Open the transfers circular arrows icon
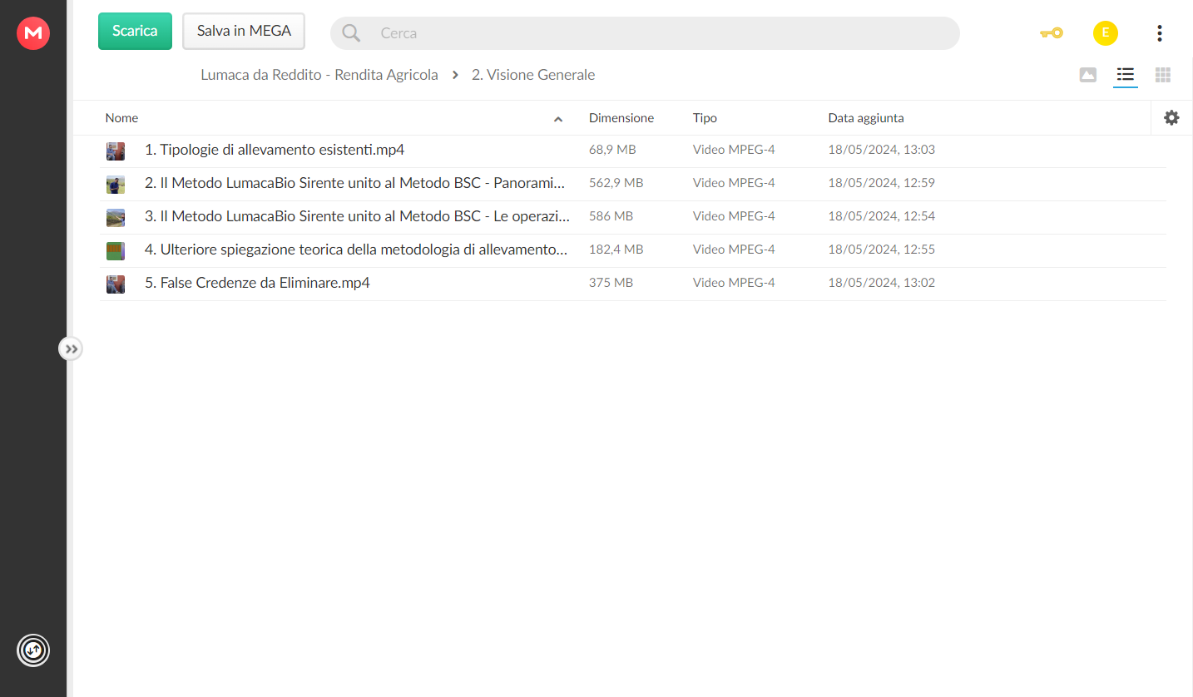The image size is (1193, 697). (33, 650)
